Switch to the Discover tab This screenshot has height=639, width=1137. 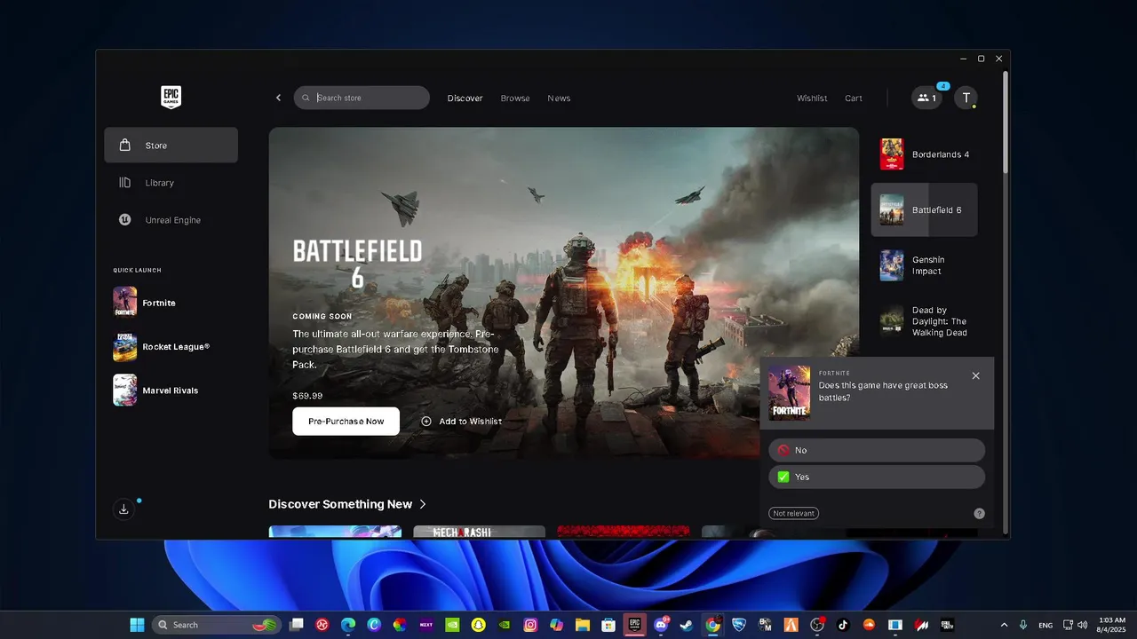point(465,99)
